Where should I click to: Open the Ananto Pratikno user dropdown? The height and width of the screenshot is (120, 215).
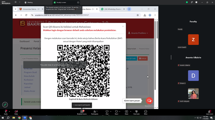tap(138, 33)
